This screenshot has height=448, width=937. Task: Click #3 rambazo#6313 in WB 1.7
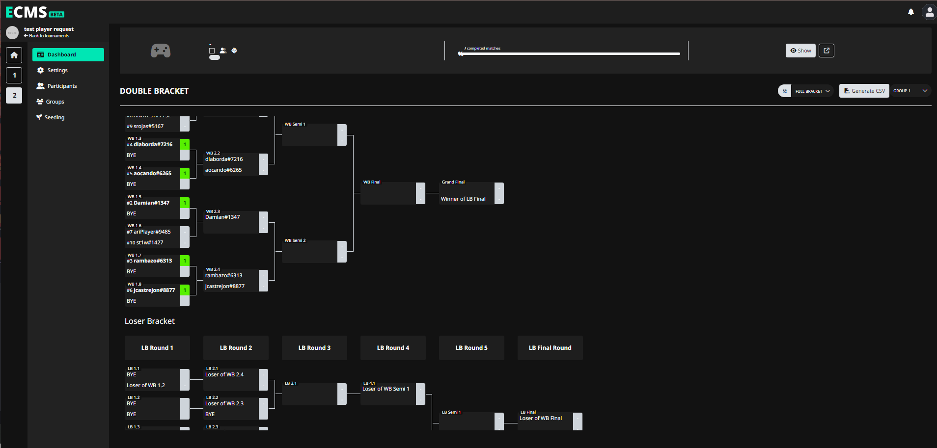point(149,261)
